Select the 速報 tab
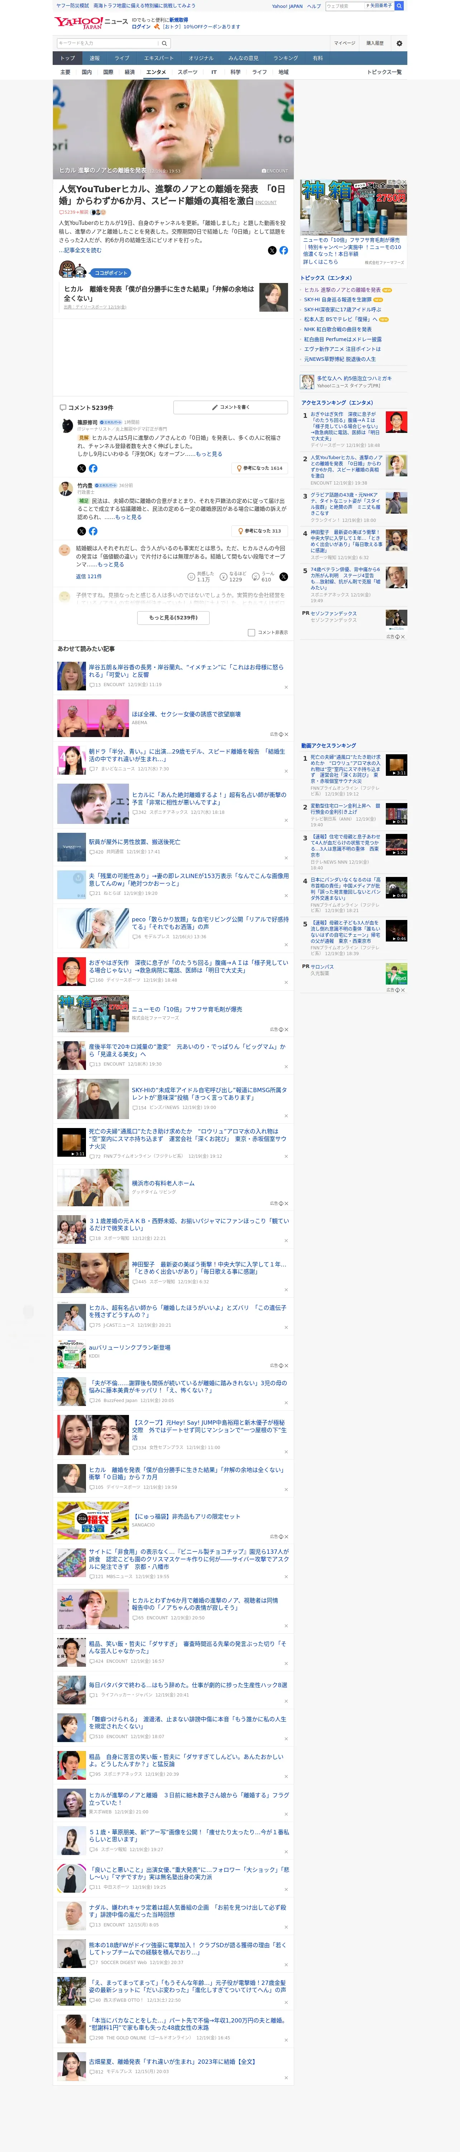The height and width of the screenshot is (2152, 460). click(94, 58)
